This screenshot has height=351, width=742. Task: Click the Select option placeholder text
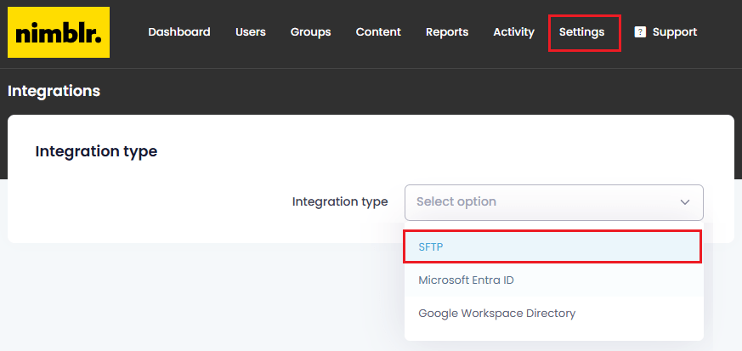456,202
